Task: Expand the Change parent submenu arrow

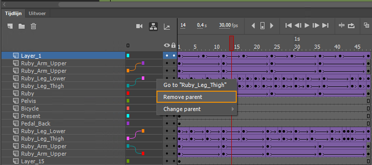Action: tap(233, 109)
